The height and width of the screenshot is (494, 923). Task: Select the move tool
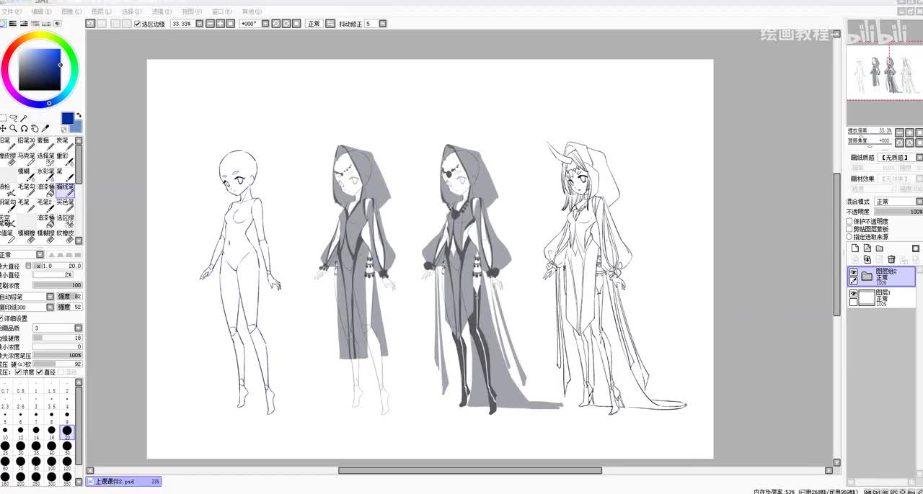tap(4, 128)
